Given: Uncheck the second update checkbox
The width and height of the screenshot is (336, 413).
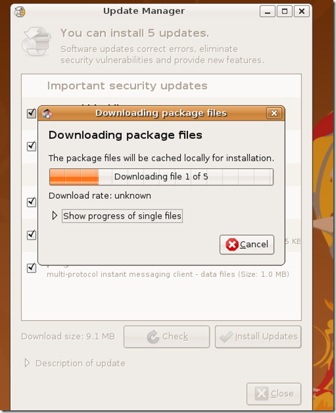Looking at the screenshot, I should coord(31,146).
